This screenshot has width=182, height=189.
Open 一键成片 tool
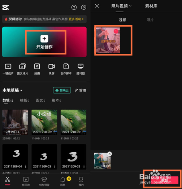[8, 69]
